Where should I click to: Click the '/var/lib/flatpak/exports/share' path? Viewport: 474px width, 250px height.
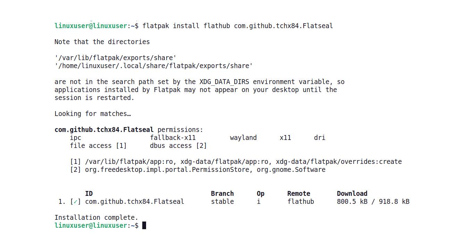[x=116, y=58]
